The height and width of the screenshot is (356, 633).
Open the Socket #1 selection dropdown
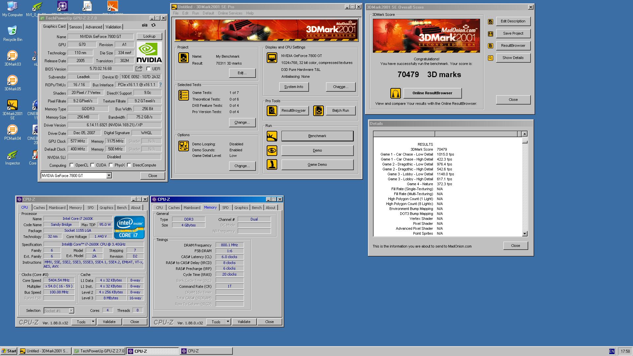(59, 311)
